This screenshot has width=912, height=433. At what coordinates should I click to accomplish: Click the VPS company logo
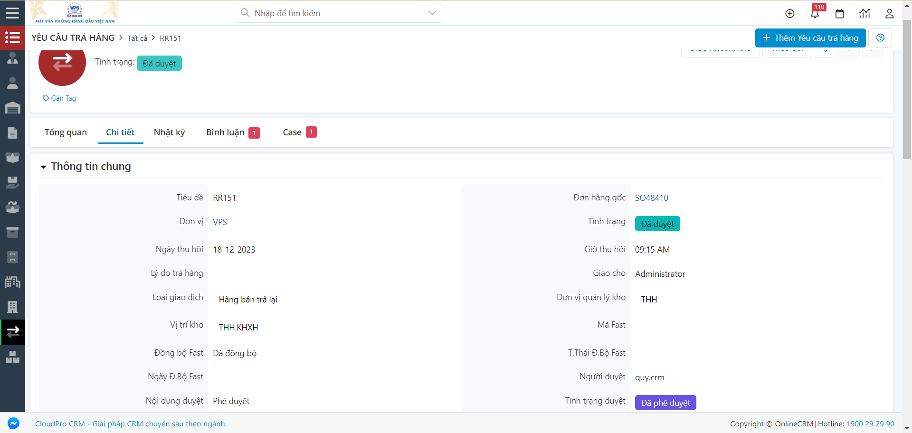pyautogui.click(x=75, y=13)
